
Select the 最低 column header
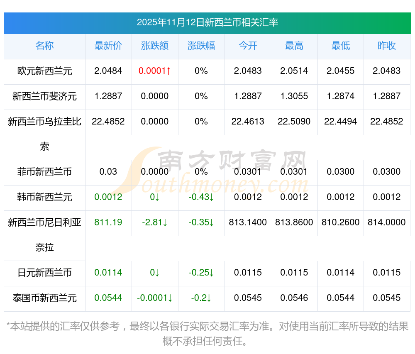pos(341,46)
